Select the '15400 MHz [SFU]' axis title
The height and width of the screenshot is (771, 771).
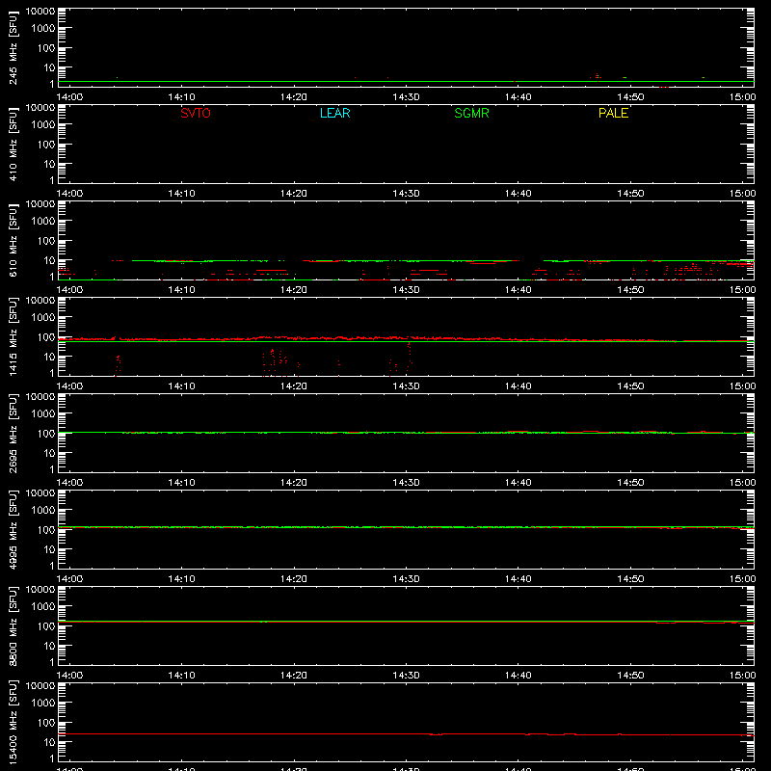[x=13, y=722]
